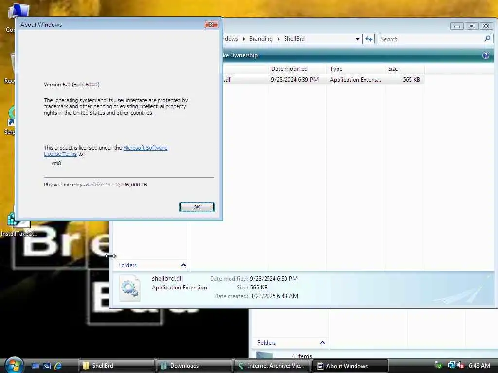Image resolution: width=498 pixels, height=373 pixels.
Task: Click Version 6.0 (Build 6000) text
Action: [x=71, y=85]
